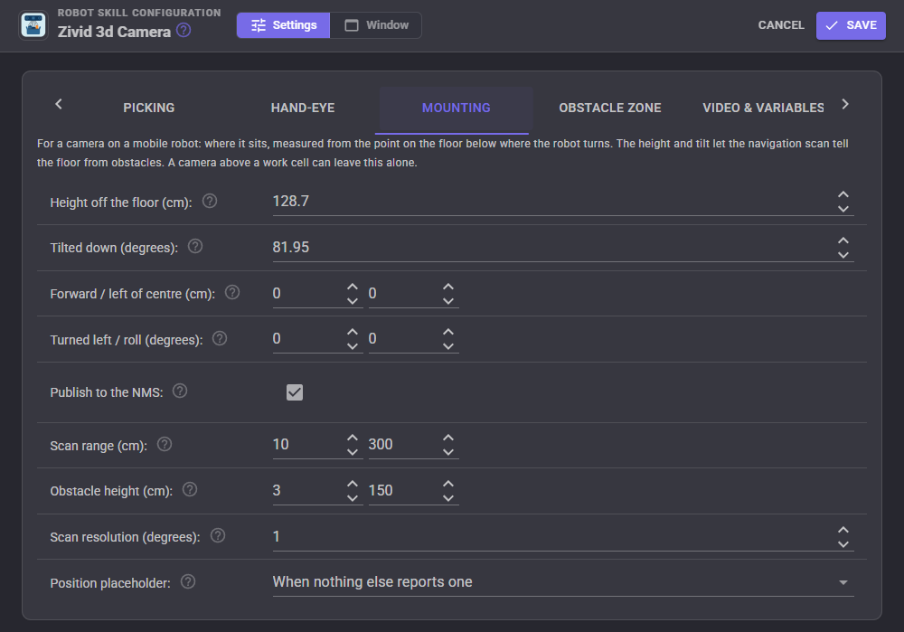Decrease the Obstacle height maximum value
The height and width of the screenshot is (632, 904).
tap(448, 498)
